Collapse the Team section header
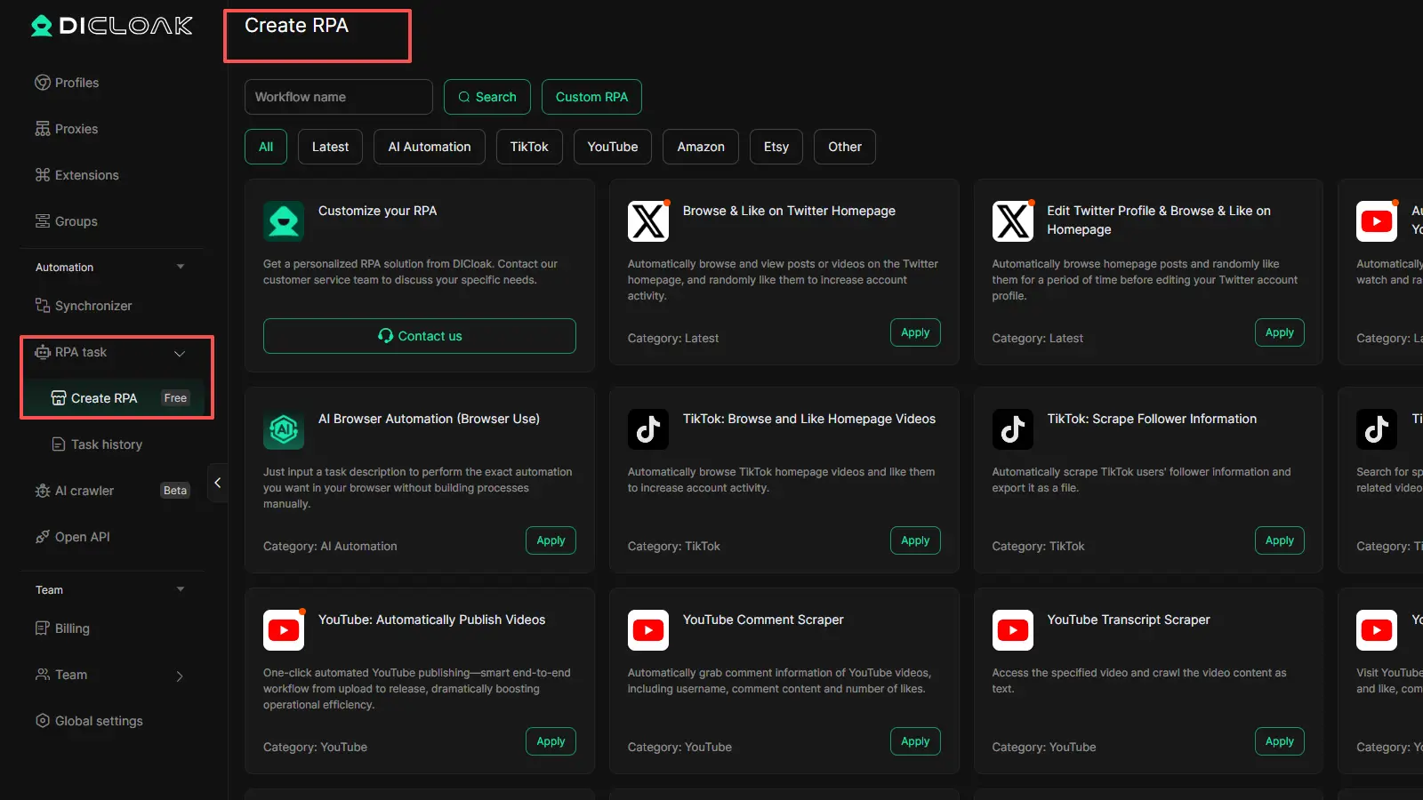The image size is (1423, 800). point(181,589)
